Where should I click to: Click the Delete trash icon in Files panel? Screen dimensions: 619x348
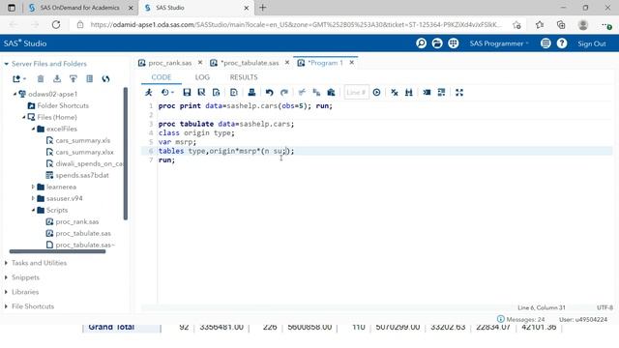41,79
